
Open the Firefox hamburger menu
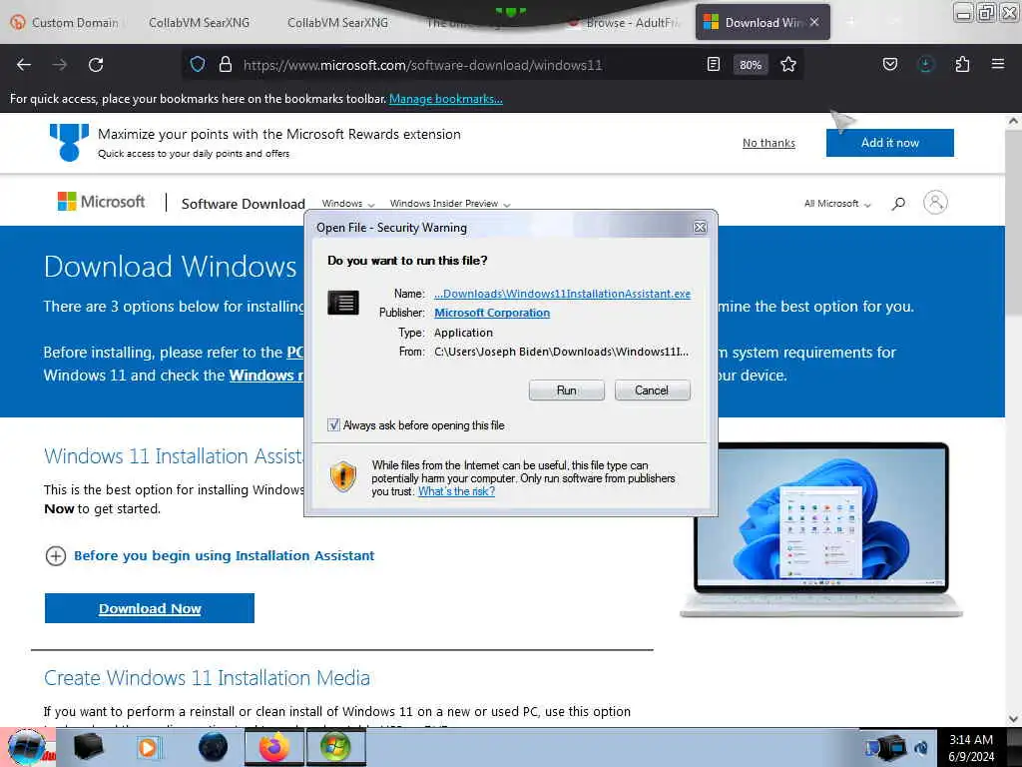997,64
